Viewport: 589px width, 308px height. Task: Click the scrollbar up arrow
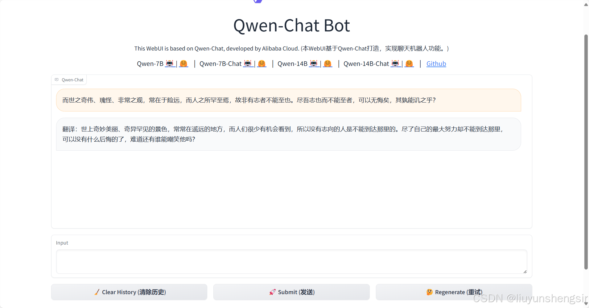point(586,4)
